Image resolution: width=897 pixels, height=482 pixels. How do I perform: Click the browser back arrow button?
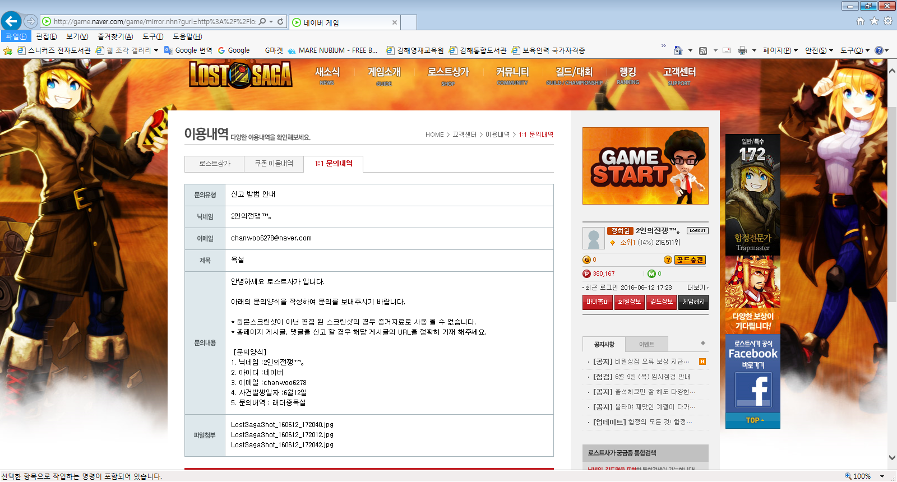(11, 21)
